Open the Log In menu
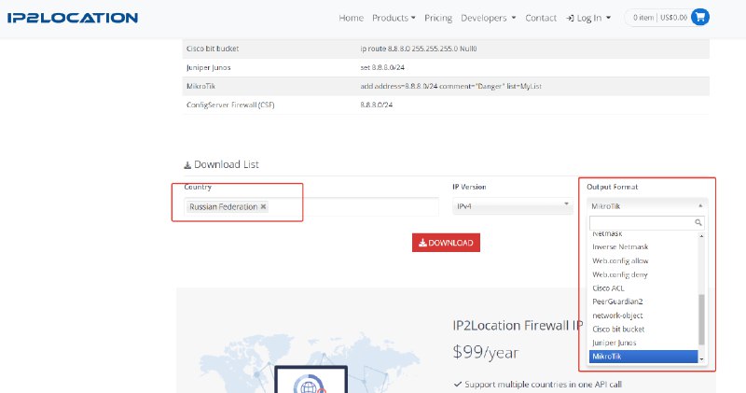746x393 pixels. 588,18
